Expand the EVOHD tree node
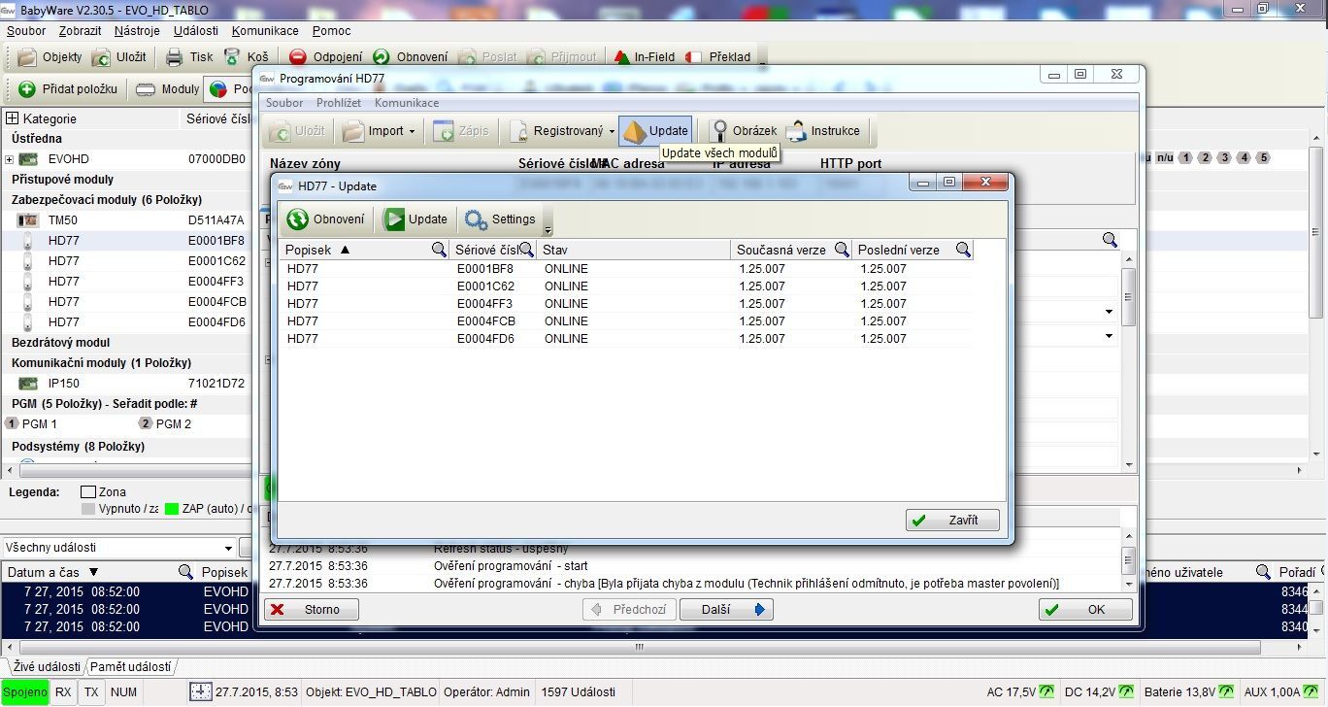Image resolution: width=1328 pixels, height=707 pixels. [x=10, y=159]
